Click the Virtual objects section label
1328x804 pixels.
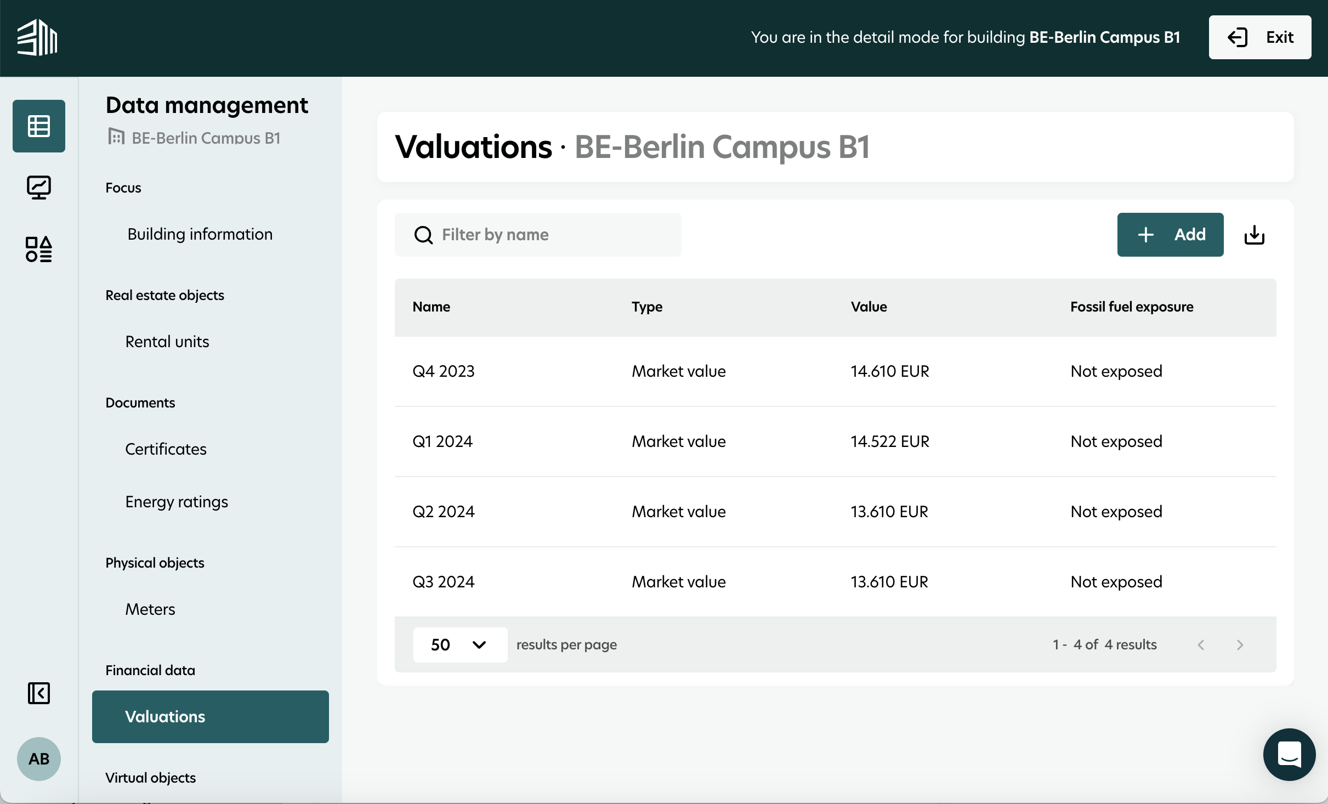tap(151, 778)
